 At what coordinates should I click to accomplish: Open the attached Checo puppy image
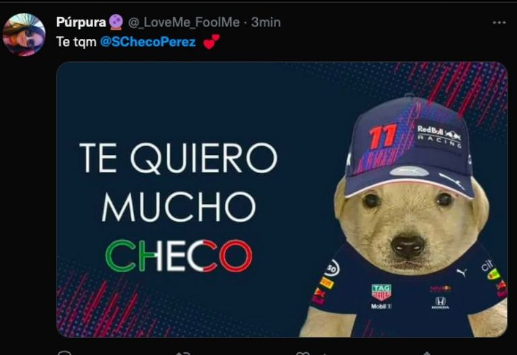coord(282,199)
